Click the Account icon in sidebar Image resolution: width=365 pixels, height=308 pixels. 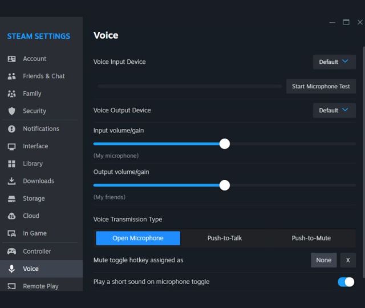coord(11,59)
